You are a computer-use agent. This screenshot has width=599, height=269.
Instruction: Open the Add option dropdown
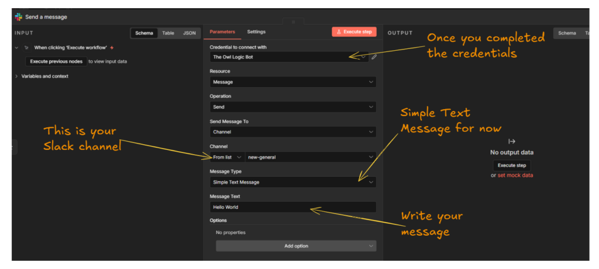[x=296, y=246]
